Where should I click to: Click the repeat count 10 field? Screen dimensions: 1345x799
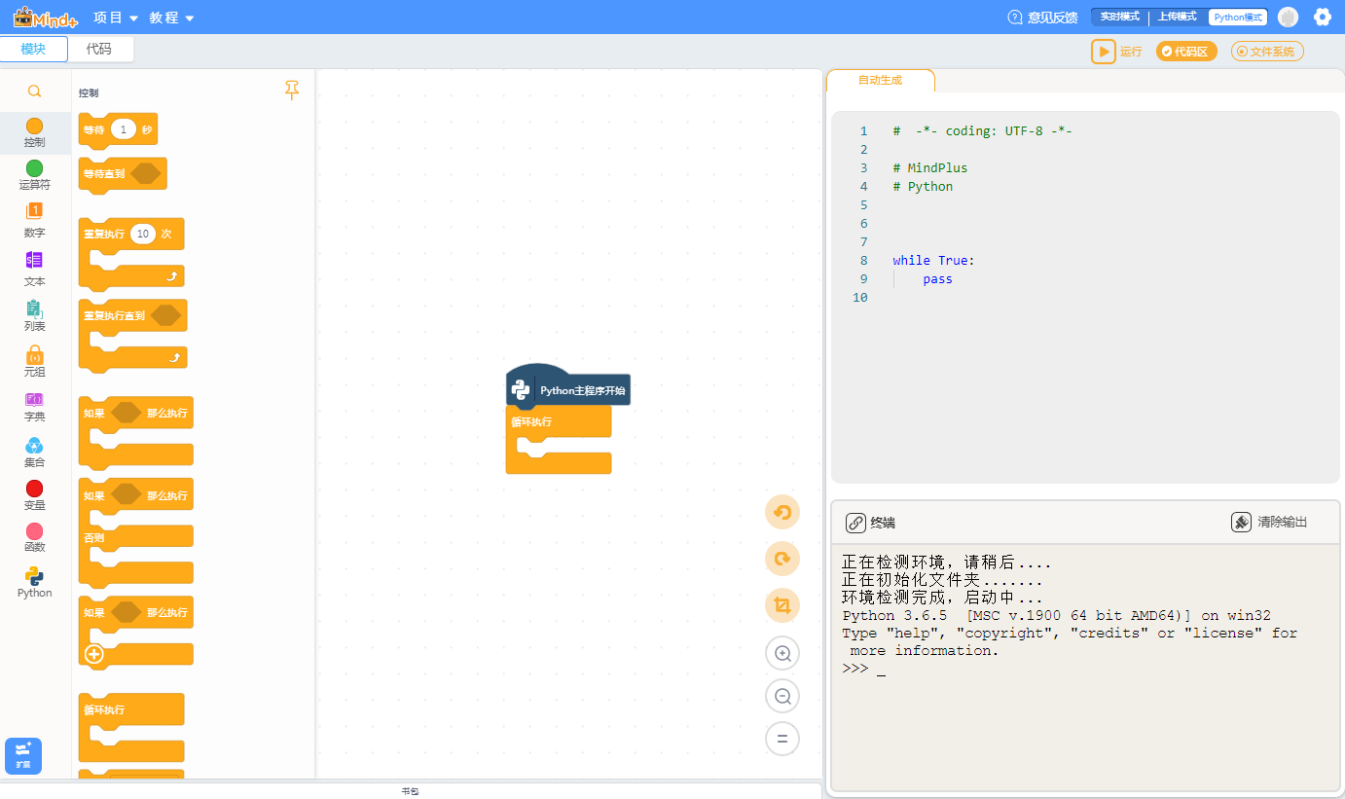[143, 234]
